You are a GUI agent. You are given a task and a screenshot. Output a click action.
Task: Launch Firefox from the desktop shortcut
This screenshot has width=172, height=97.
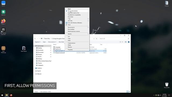pos(3,22)
